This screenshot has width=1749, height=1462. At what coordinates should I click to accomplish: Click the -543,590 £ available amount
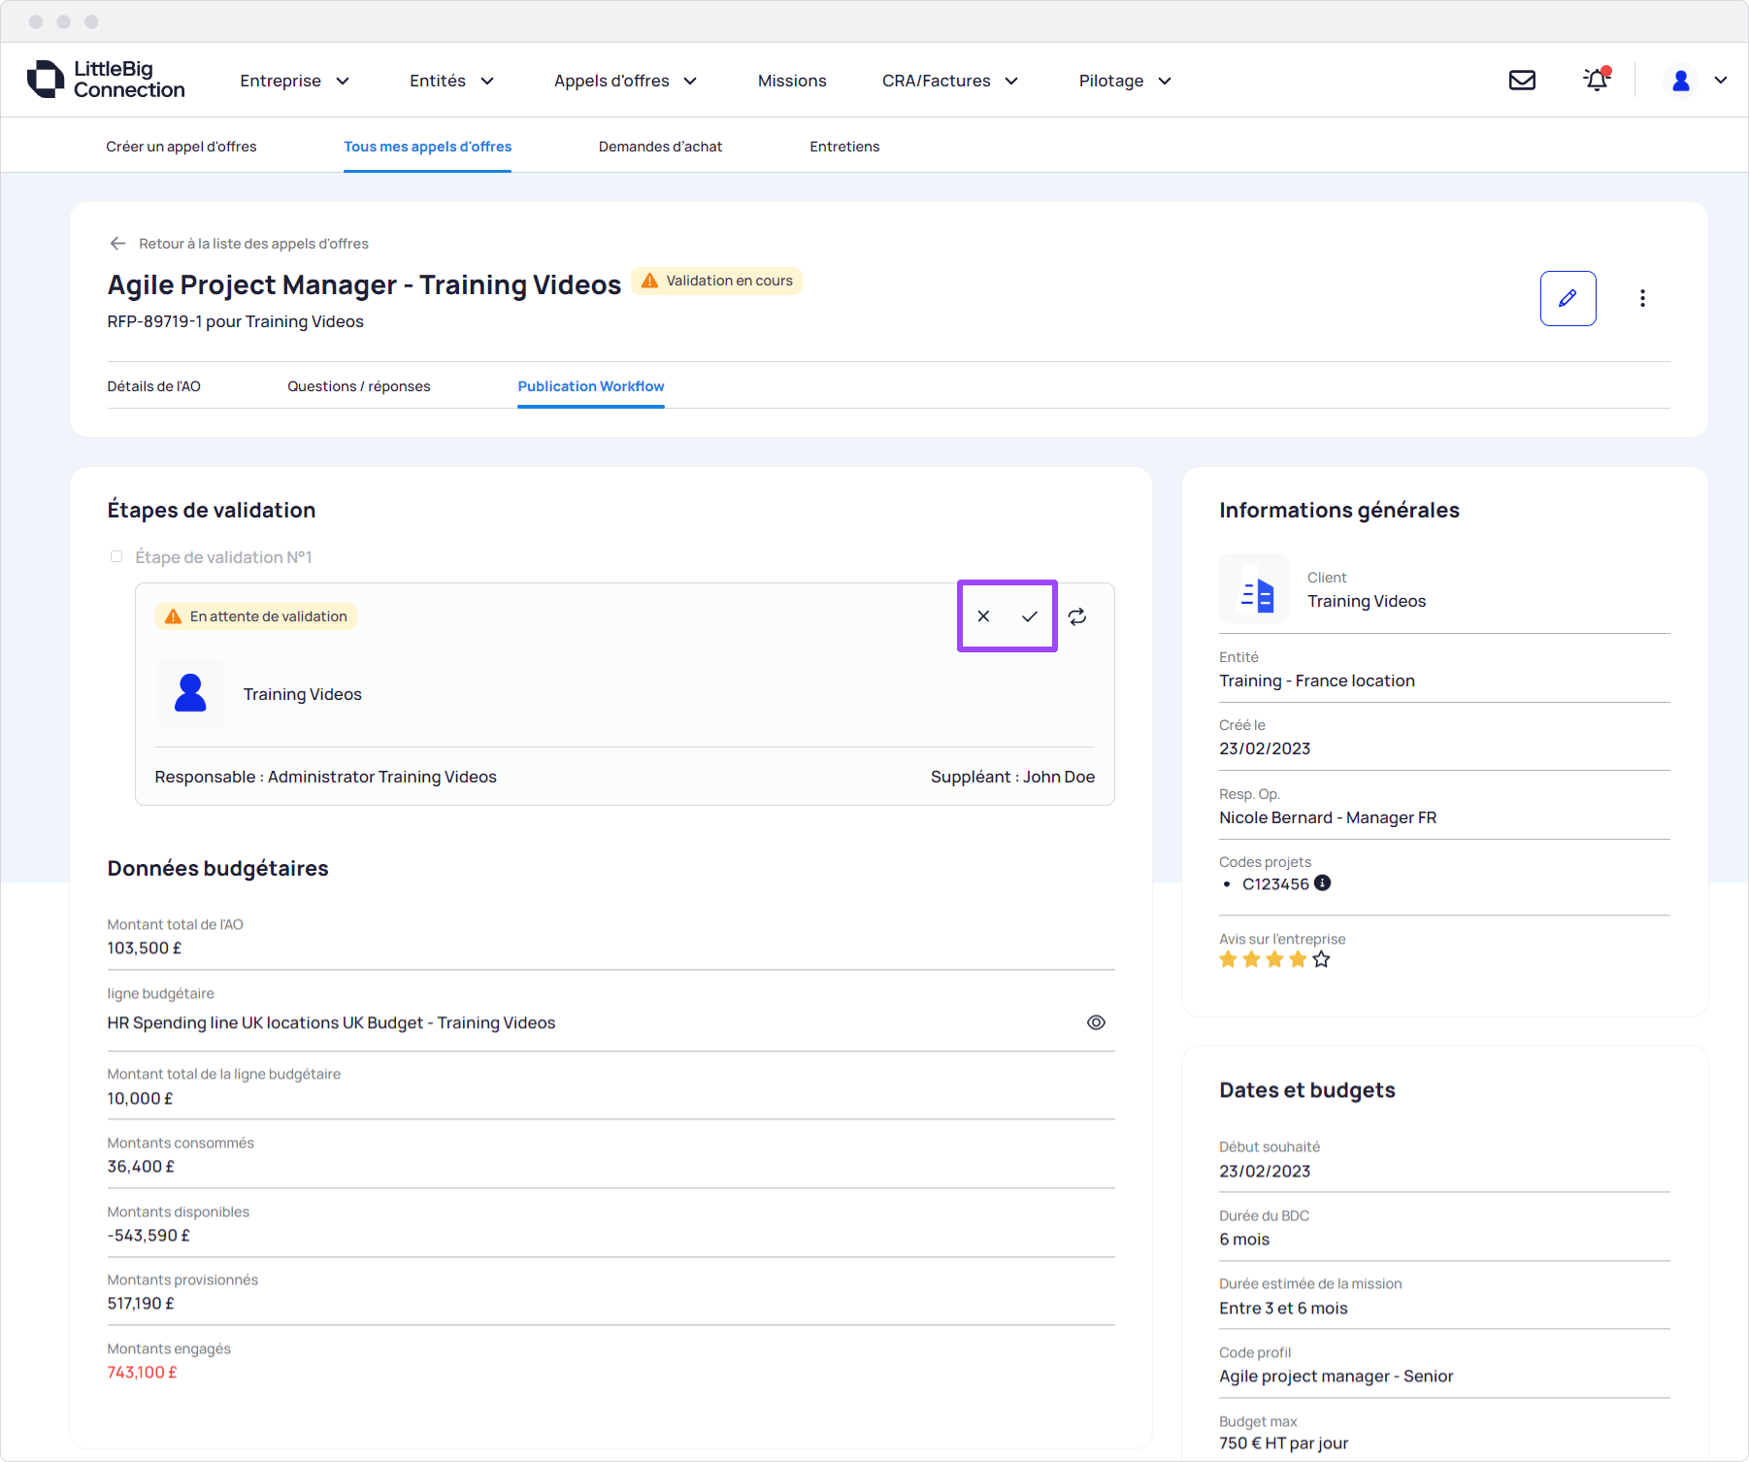[148, 1236]
